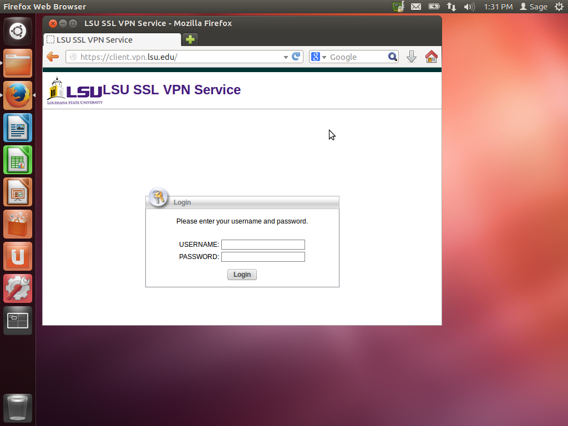
Task: Open the clock showing 1:31 PM
Action: (x=498, y=7)
